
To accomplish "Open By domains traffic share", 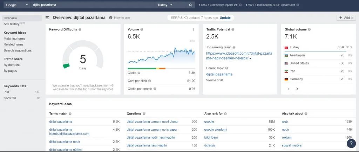I will pyautogui.click(x=12, y=65).
